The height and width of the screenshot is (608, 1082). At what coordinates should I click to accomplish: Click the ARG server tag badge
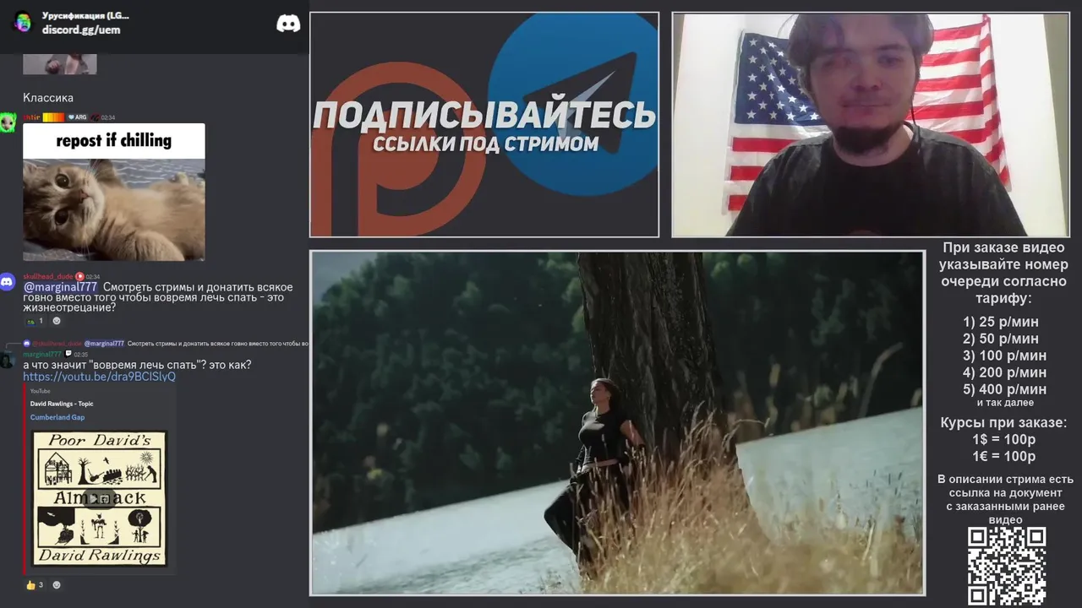coord(78,117)
